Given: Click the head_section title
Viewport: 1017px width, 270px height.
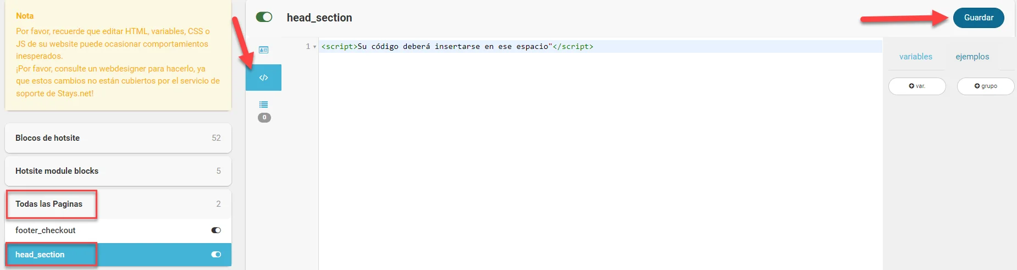Looking at the screenshot, I should 319,18.
